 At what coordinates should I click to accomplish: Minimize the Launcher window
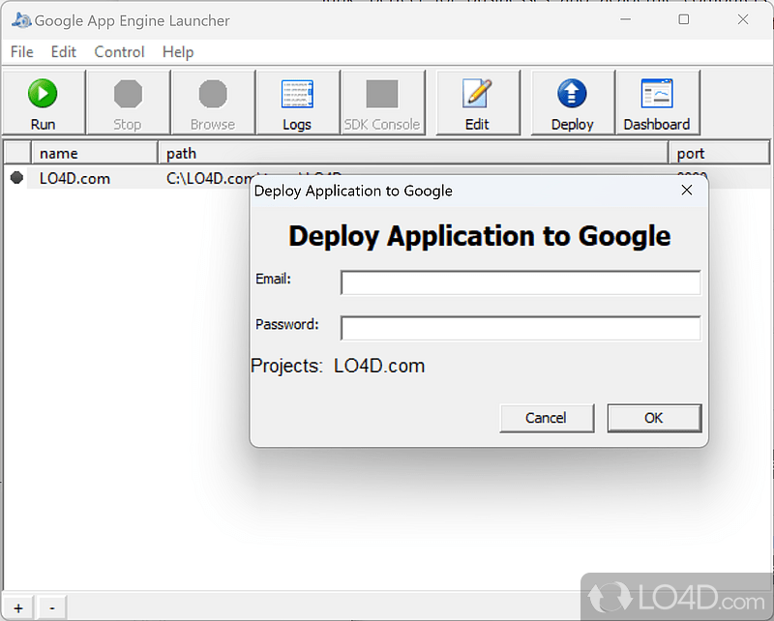(x=625, y=19)
